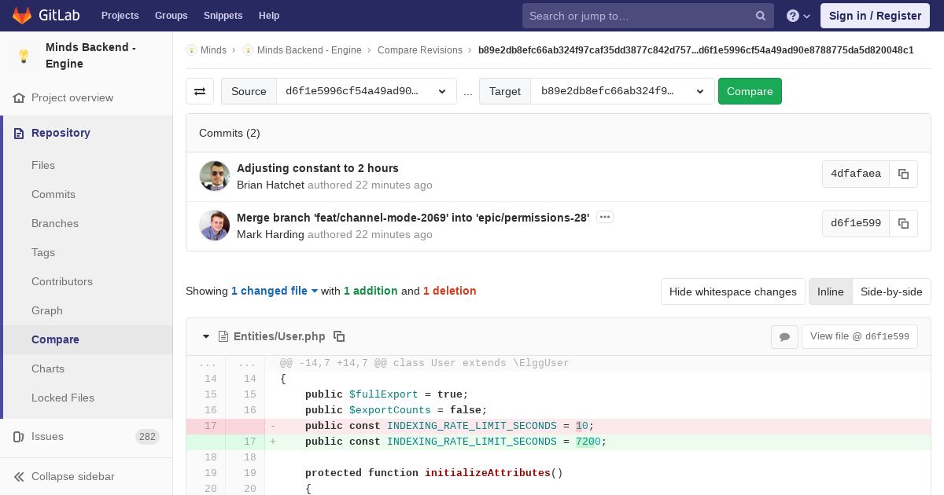Open the Source revision dropdown
The height and width of the screenshot is (495, 944).
[366, 91]
